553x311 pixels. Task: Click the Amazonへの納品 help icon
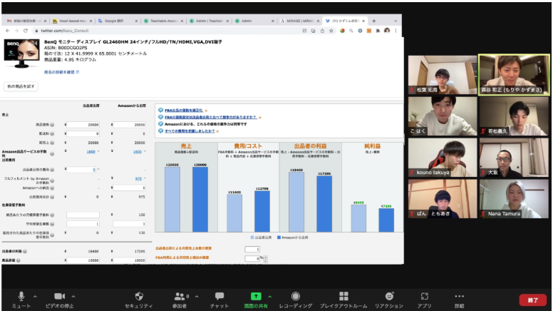pos(52,188)
